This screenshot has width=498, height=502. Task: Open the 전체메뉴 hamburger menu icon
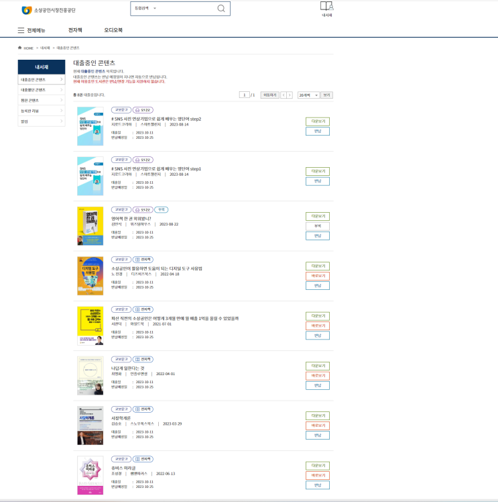pyautogui.click(x=21, y=30)
